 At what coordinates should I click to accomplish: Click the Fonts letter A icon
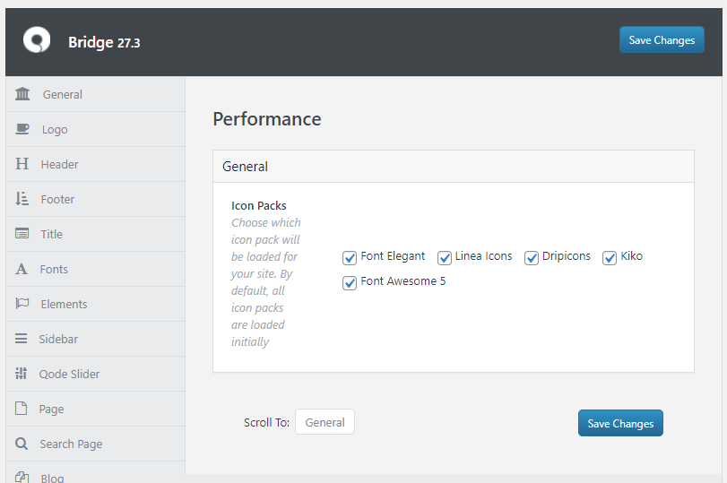22,269
